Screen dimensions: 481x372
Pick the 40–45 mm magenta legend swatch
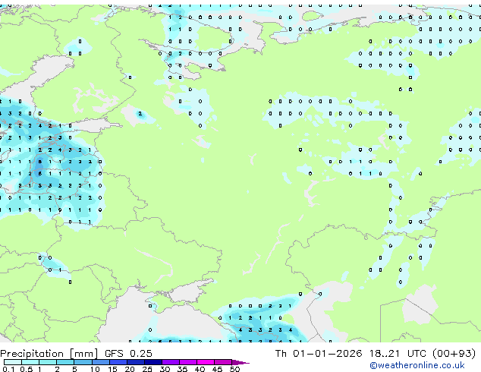(206, 362)
